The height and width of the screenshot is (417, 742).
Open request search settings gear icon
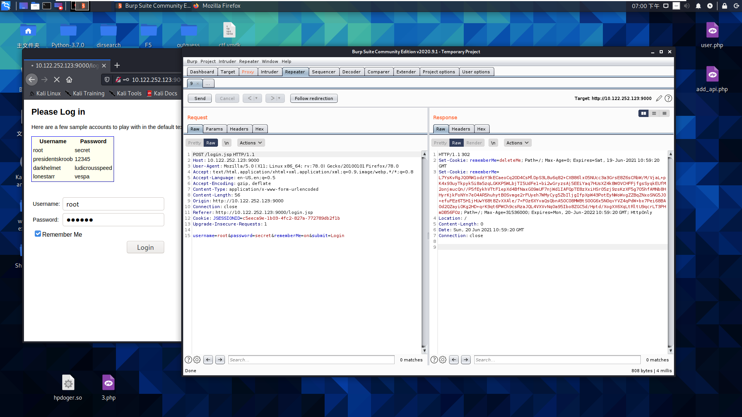[x=197, y=360]
